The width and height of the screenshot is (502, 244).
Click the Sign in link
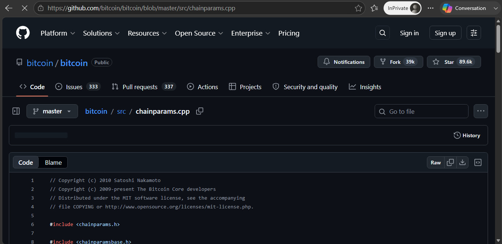[409, 33]
